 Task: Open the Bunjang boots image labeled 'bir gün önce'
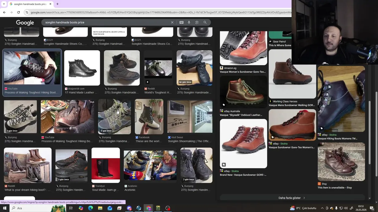194,68
